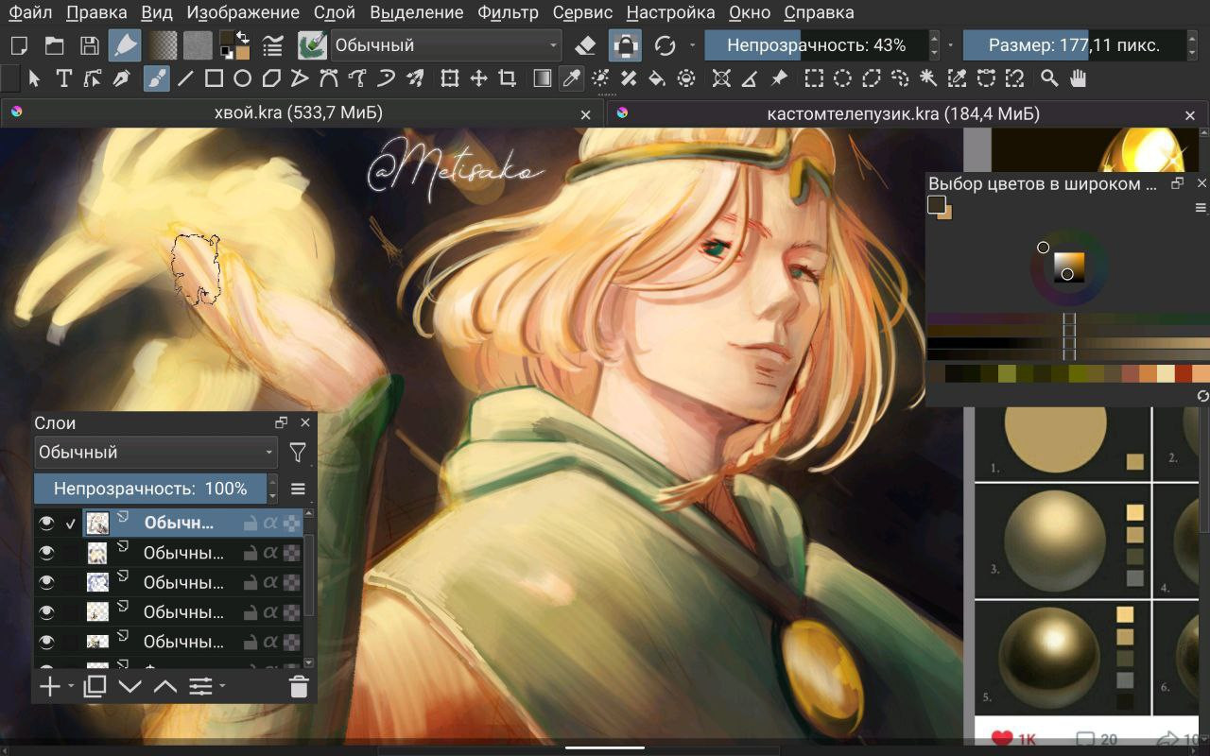Expand arrow between opacity and size sliders
Viewport: 1210px width, 756px height.
[951, 44]
